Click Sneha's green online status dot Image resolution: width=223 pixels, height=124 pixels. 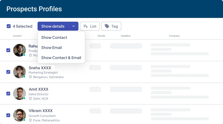(x=24, y=77)
